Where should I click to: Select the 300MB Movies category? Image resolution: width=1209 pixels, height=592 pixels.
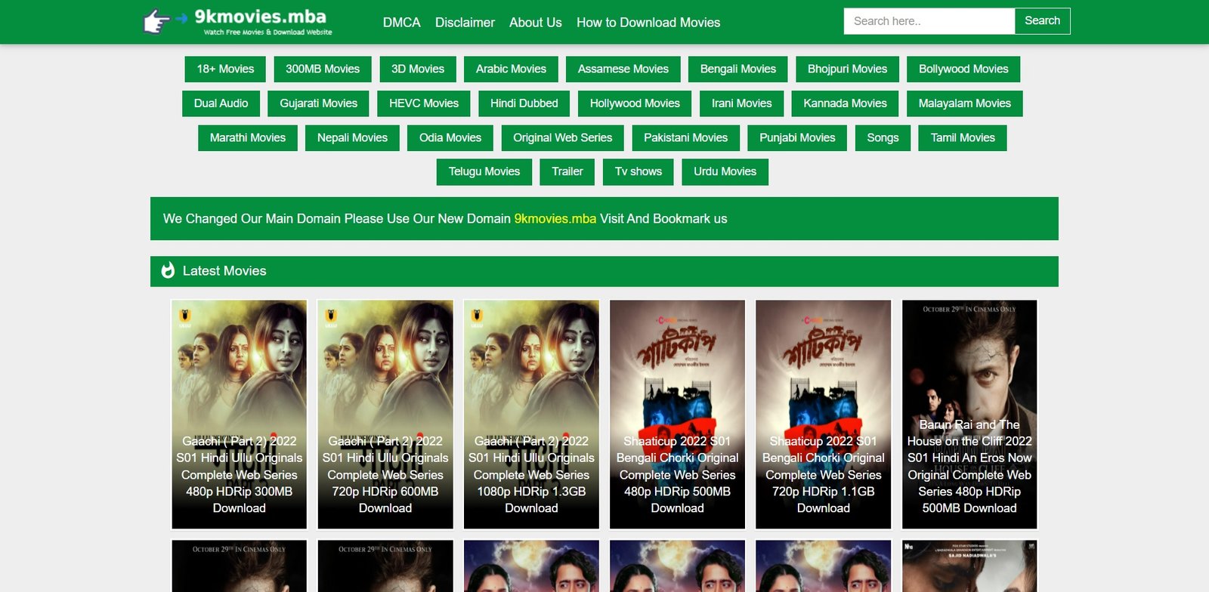323,69
